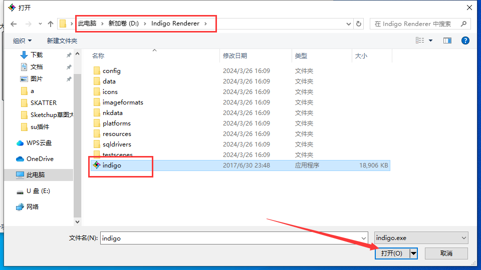Select 新加卷 (D:) in the address path
481x270 pixels.
click(x=123, y=23)
